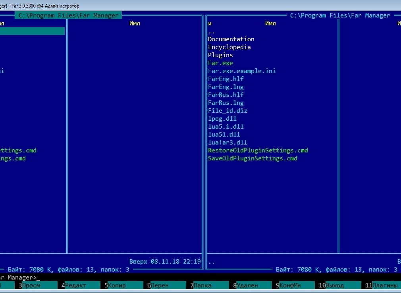
Task: Select SaveOldPluginSettings.cmd in right panel
Action: click(x=253, y=158)
